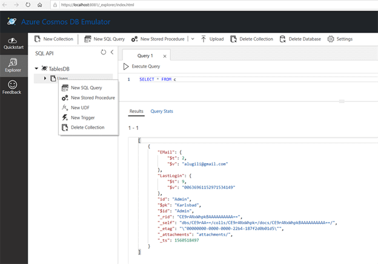Choose Delete Collection in the context menu

87,127
